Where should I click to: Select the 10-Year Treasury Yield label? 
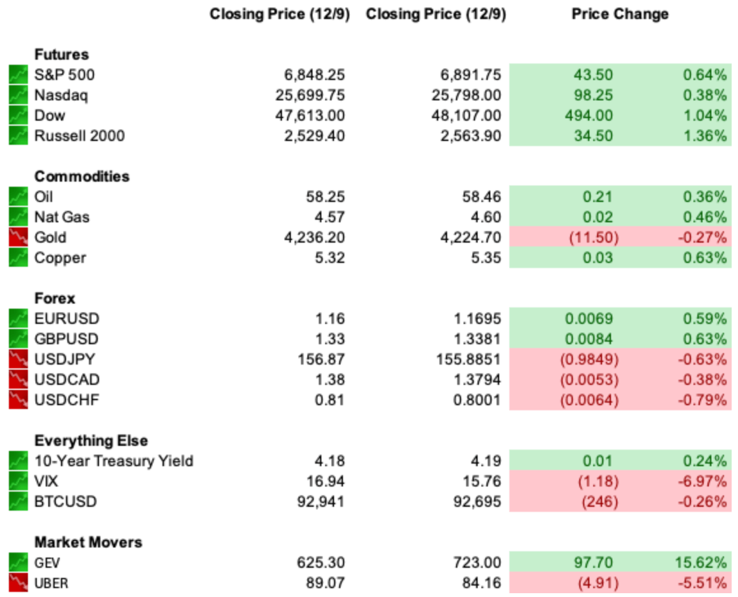click(x=114, y=460)
